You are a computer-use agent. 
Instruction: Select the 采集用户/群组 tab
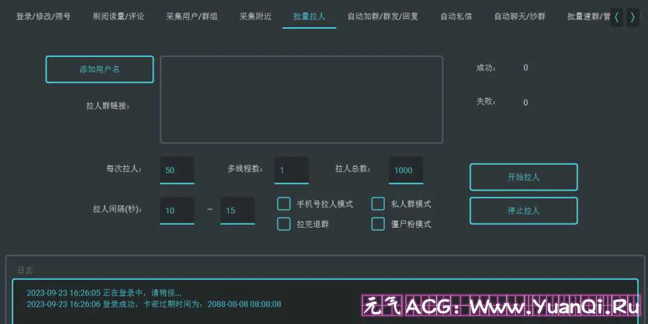(192, 17)
